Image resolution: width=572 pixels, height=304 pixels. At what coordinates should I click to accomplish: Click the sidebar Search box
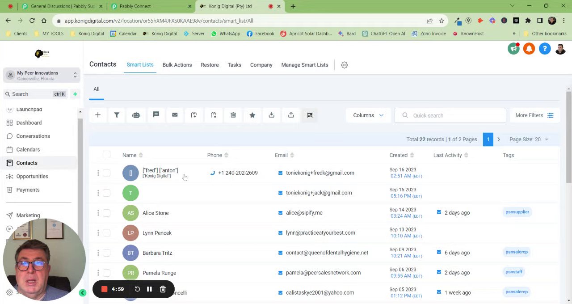coord(35,94)
